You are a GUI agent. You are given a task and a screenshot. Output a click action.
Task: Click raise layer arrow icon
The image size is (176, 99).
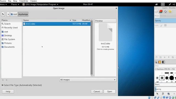[x=165, y=57]
